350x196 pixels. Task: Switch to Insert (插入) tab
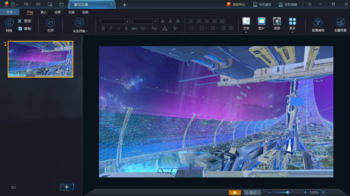click(44, 12)
